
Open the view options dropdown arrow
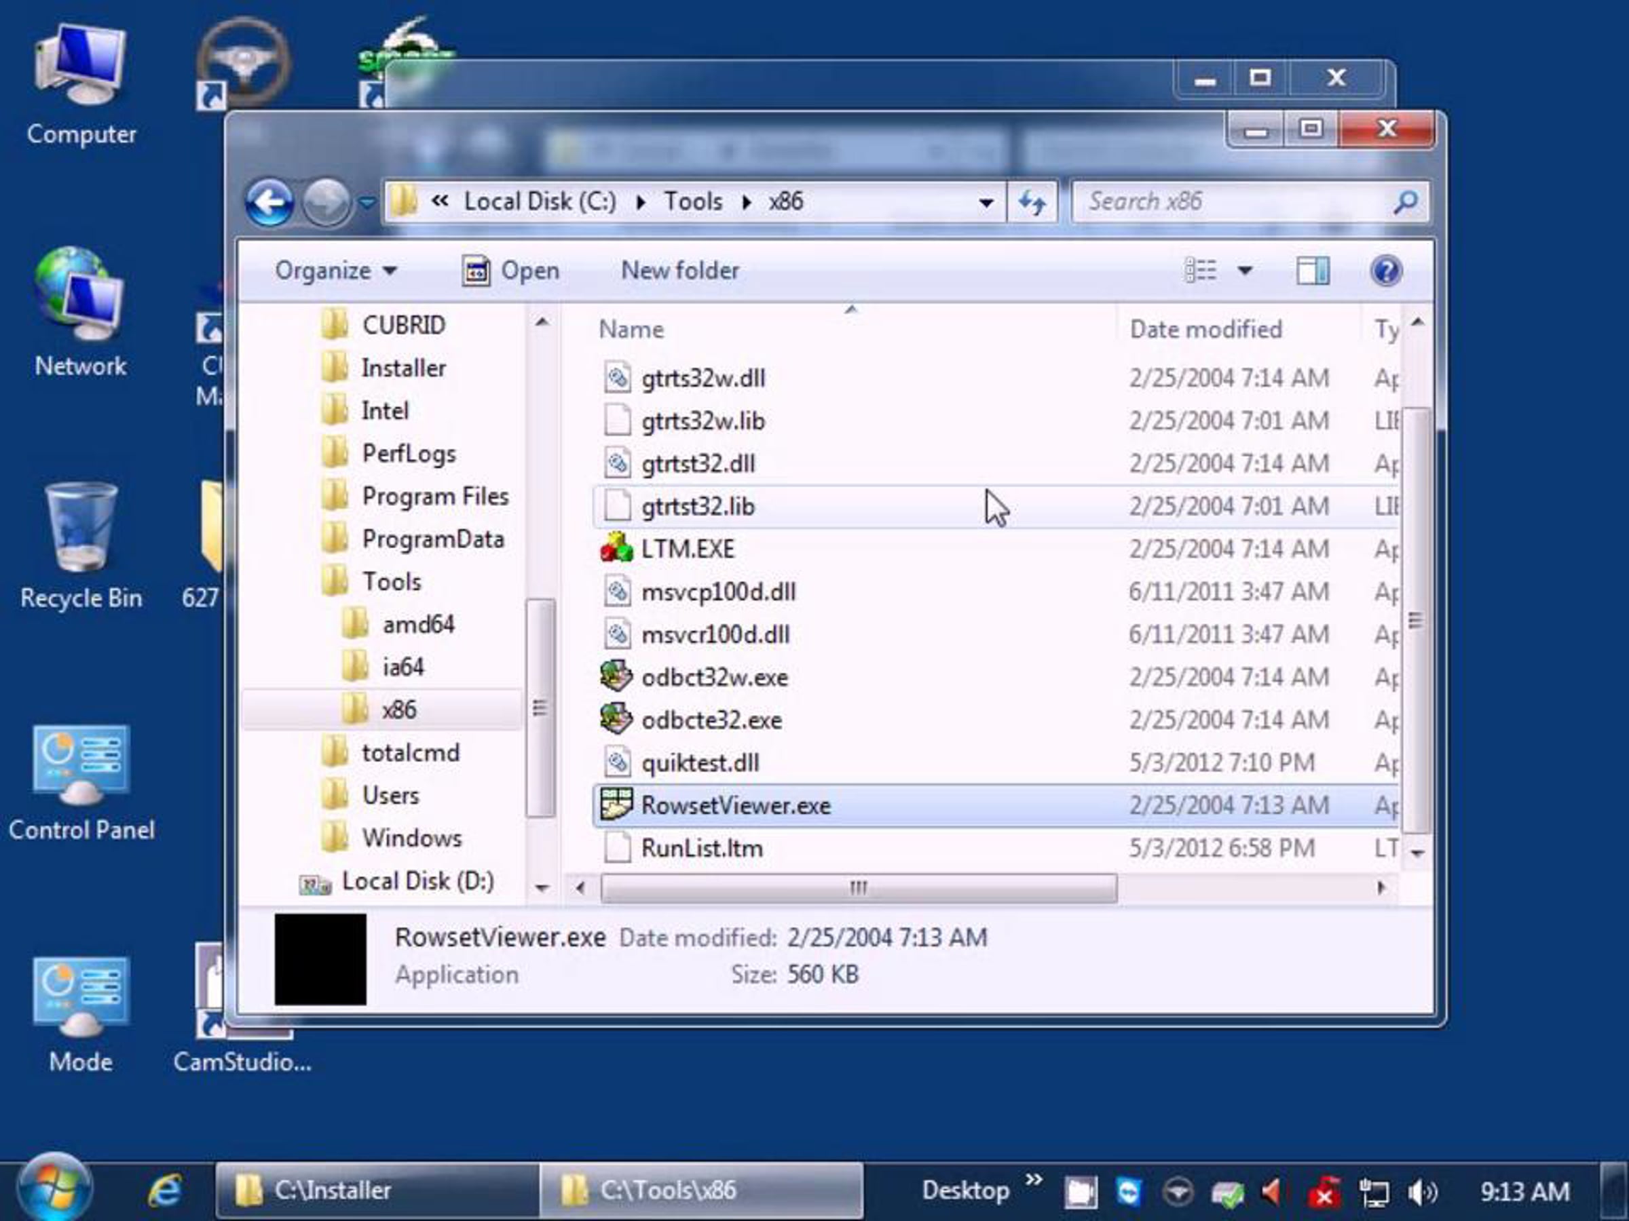point(1245,271)
